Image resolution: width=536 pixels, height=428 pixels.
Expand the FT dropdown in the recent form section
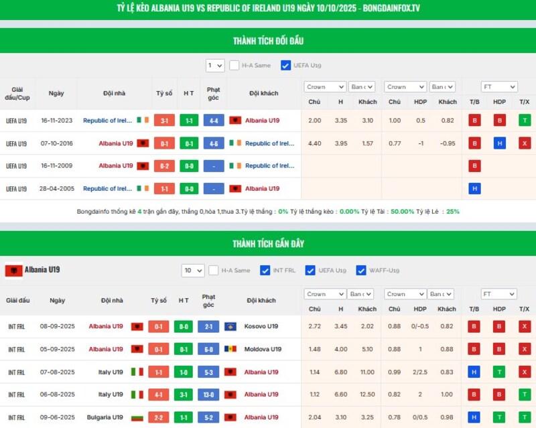click(498, 294)
